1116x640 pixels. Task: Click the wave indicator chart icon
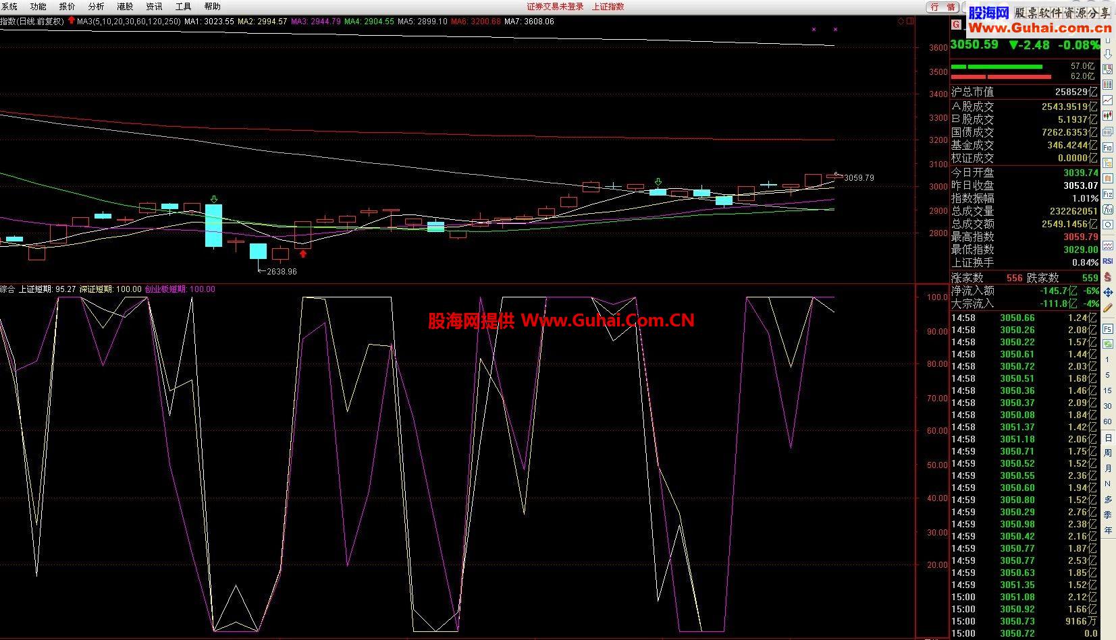[x=1108, y=246]
